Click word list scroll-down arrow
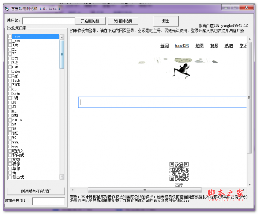258x214 pixels. (62, 177)
